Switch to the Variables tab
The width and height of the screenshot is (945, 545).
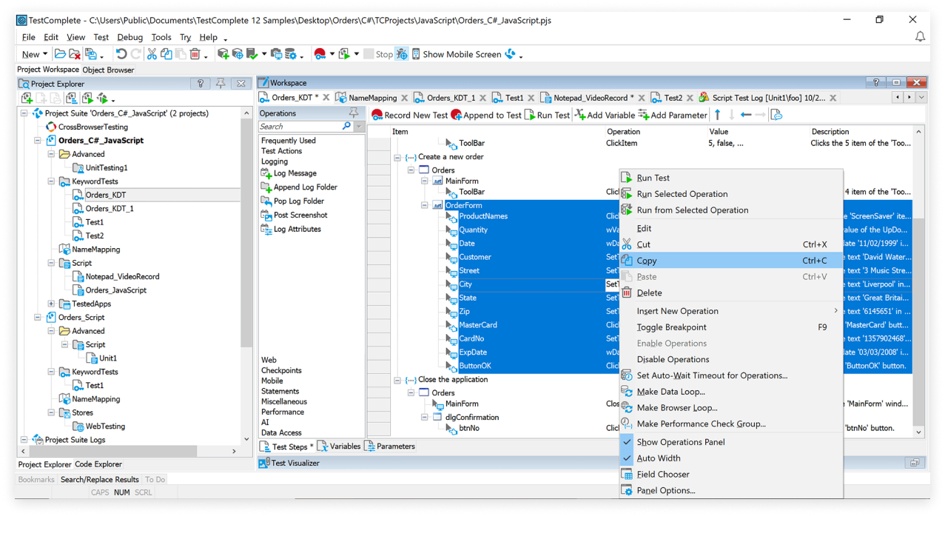point(340,447)
